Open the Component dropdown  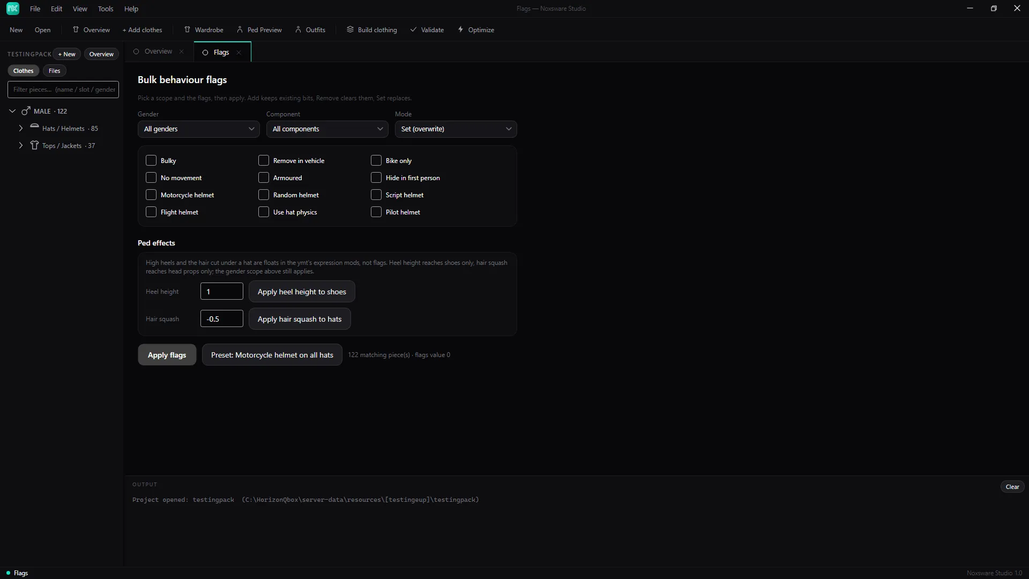click(x=327, y=129)
